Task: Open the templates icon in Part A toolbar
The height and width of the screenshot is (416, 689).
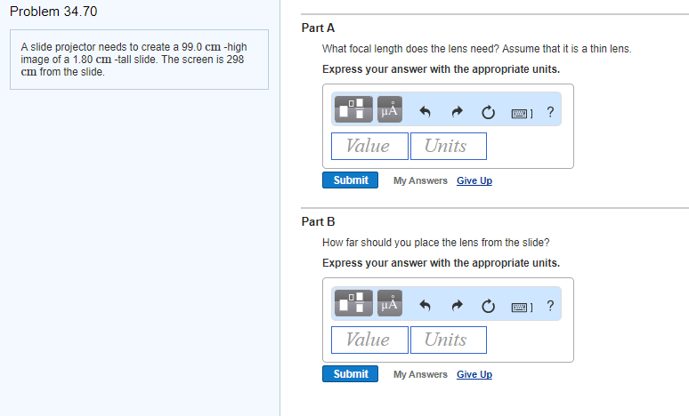Action: click(353, 109)
